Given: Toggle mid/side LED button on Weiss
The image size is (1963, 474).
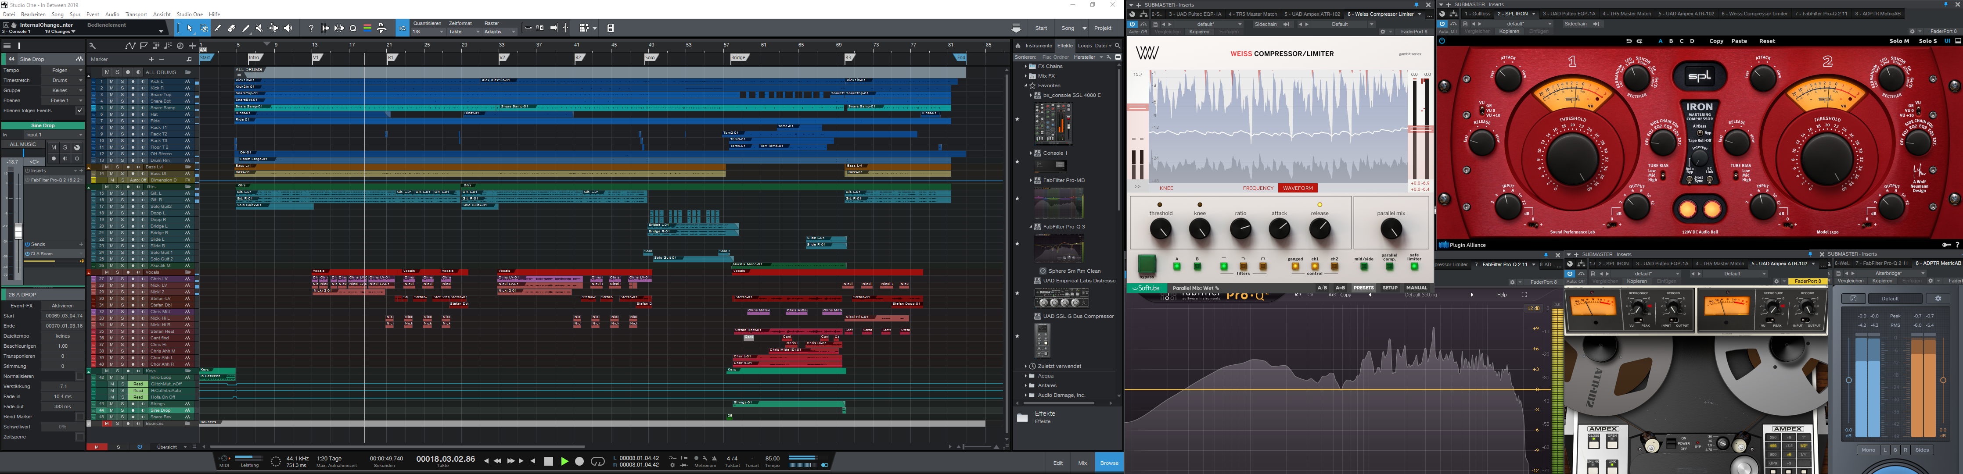Looking at the screenshot, I should [1364, 266].
